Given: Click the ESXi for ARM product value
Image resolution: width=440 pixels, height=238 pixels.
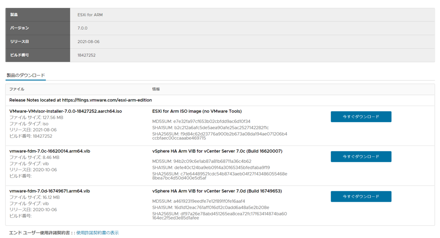Looking at the screenshot, I should pyautogui.click(x=90, y=15).
